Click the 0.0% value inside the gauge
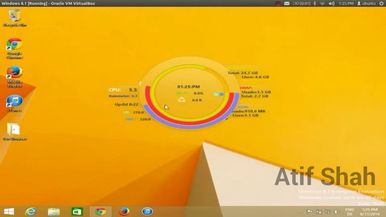This screenshot has height=217, width=386. [198, 93]
